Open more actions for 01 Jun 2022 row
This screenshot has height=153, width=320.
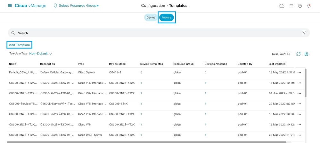pos(299,93)
